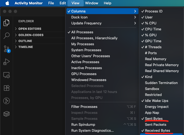The height and width of the screenshot is (135, 184).
Task: Open the Extensions icon
Action: click(7, 88)
